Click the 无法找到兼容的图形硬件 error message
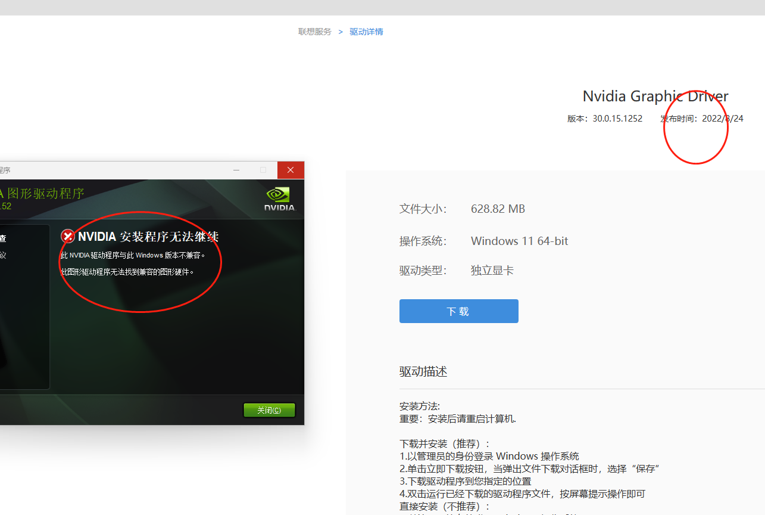 [127, 272]
